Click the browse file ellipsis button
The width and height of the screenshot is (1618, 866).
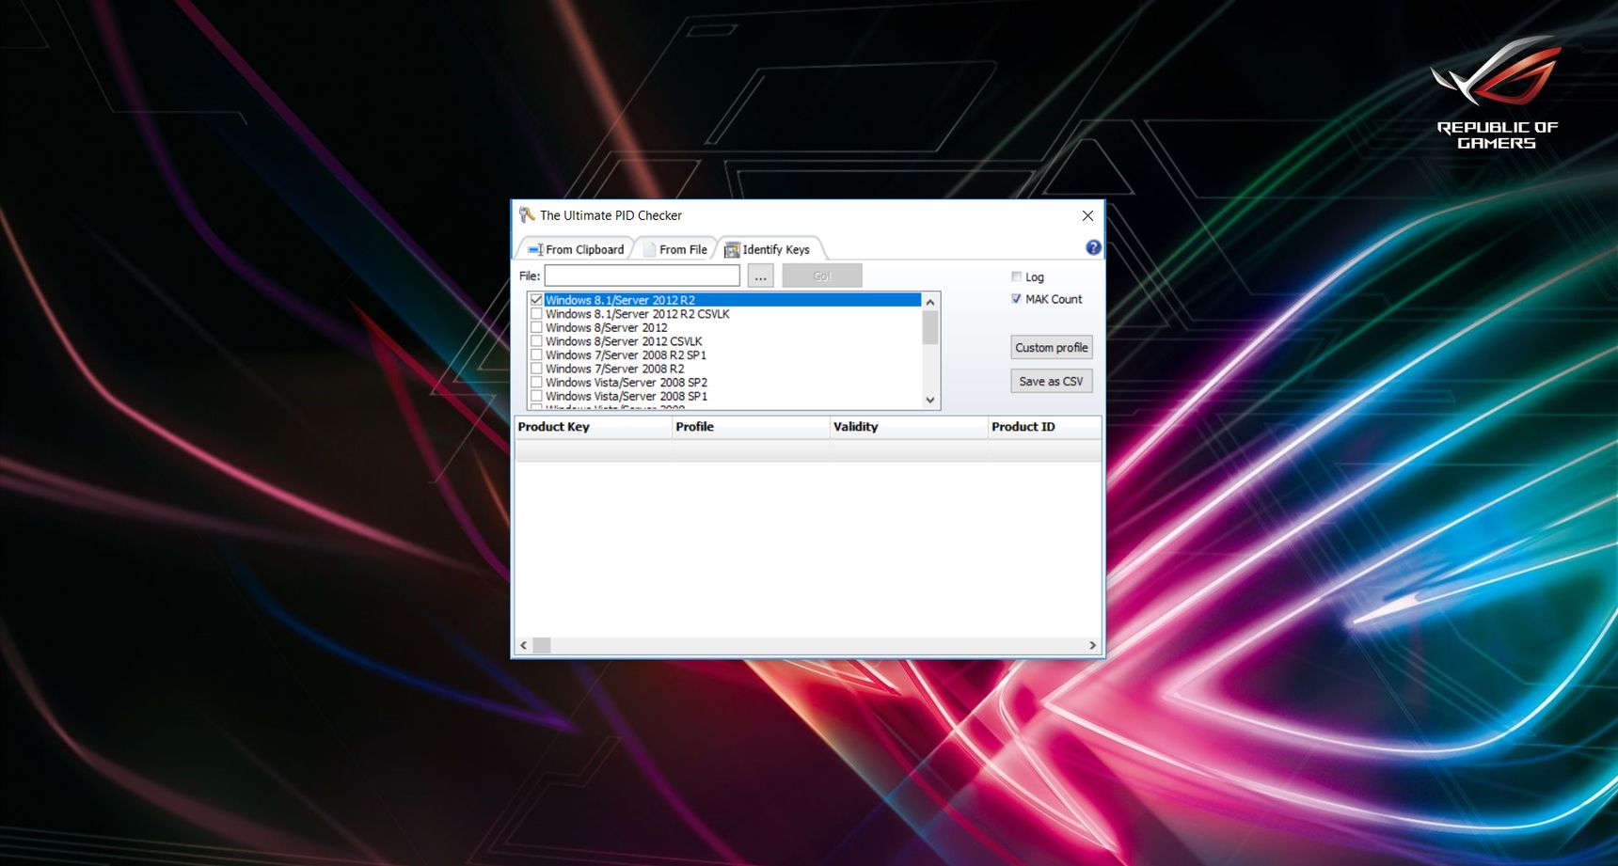760,276
